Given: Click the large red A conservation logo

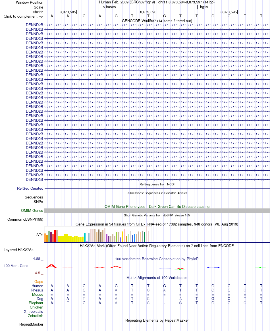Looking at the screenshot, I should point(51,266).
